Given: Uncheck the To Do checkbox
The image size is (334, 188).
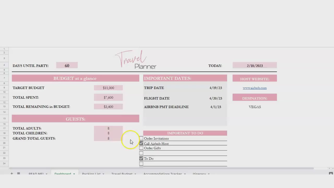Looking at the screenshot, I should (141, 158).
